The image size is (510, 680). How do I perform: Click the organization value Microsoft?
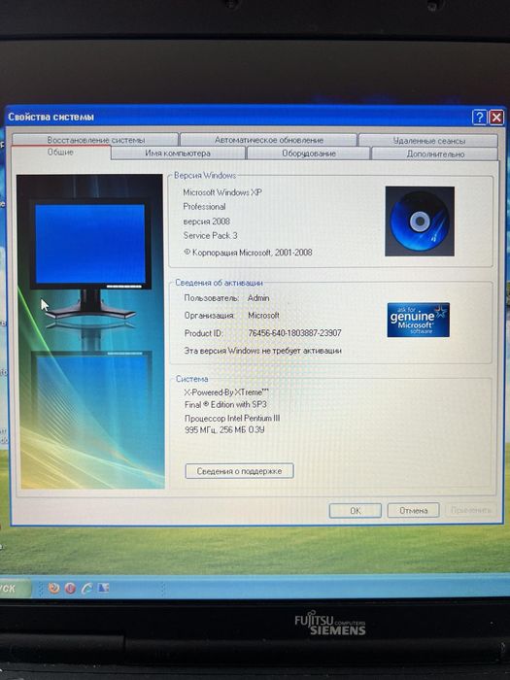(263, 316)
